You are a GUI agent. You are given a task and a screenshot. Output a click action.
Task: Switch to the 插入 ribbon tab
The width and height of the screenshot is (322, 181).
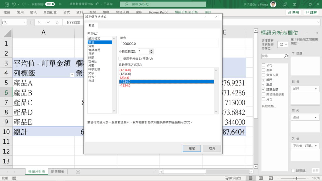[33, 12]
